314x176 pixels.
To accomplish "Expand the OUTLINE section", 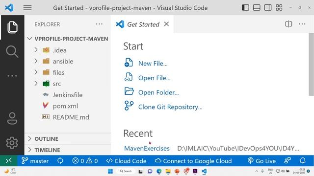I will click(x=68, y=139).
